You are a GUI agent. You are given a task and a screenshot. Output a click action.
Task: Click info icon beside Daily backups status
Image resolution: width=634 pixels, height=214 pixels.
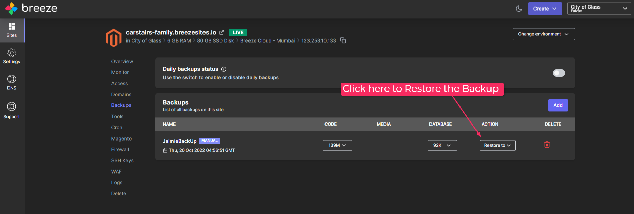224,69
